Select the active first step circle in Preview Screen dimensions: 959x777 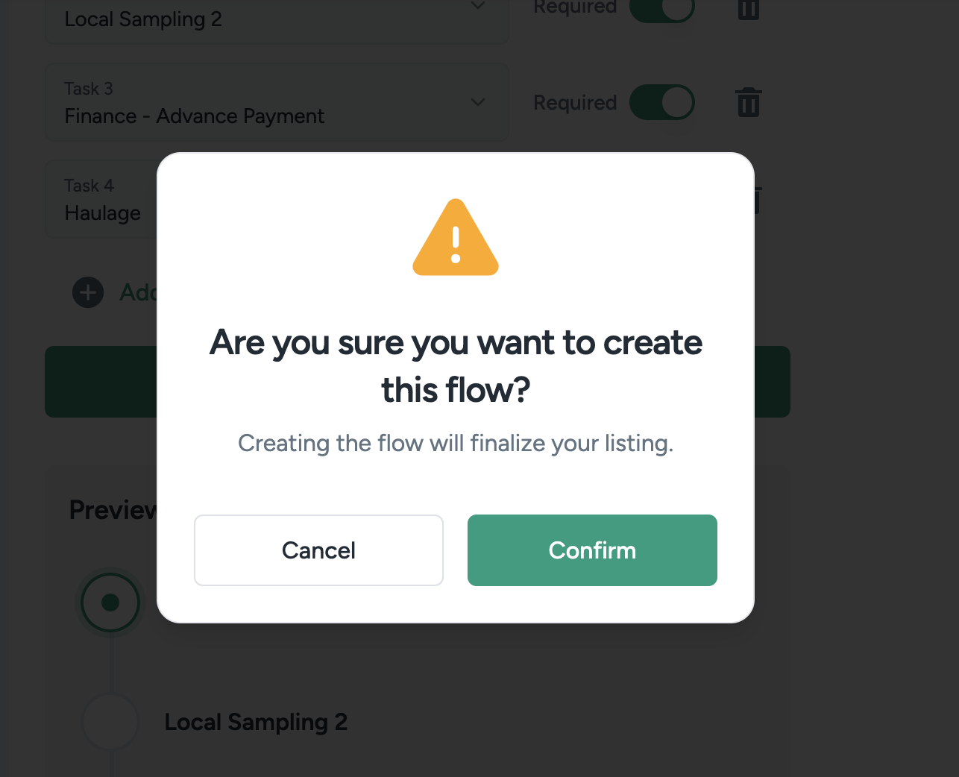[x=110, y=603]
